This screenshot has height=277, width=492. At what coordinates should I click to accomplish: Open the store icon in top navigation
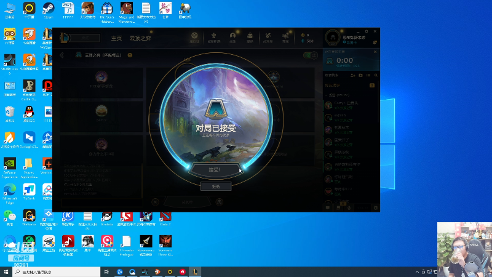click(285, 37)
